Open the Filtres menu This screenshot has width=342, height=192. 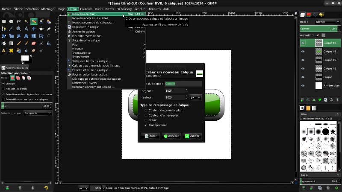point(109,9)
